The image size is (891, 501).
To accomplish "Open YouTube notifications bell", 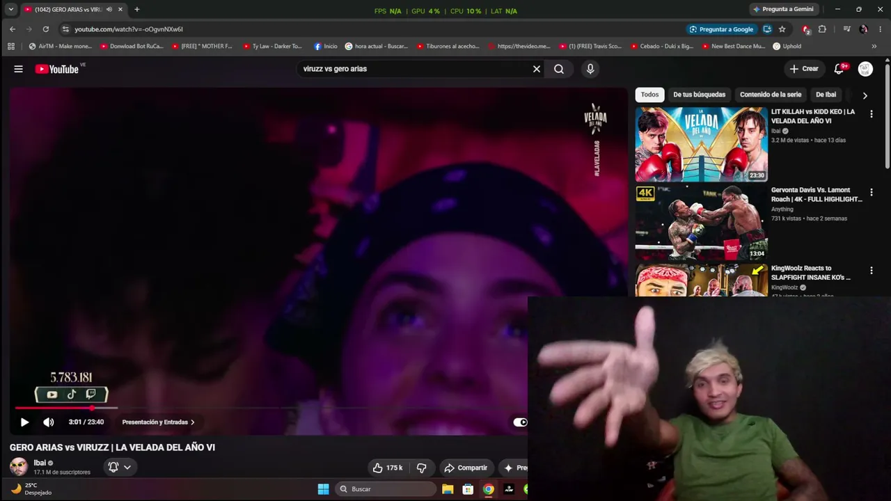I will click(x=839, y=69).
